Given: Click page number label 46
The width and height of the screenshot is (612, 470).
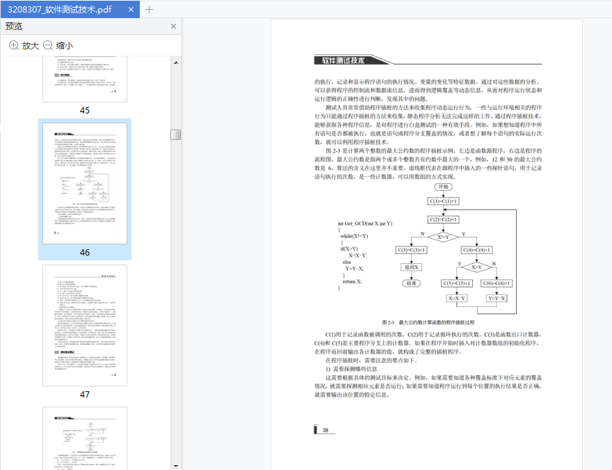Looking at the screenshot, I should coord(85,252).
